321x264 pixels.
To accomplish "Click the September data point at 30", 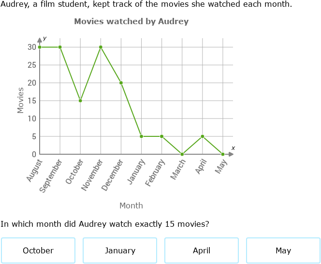I will click(60, 47).
